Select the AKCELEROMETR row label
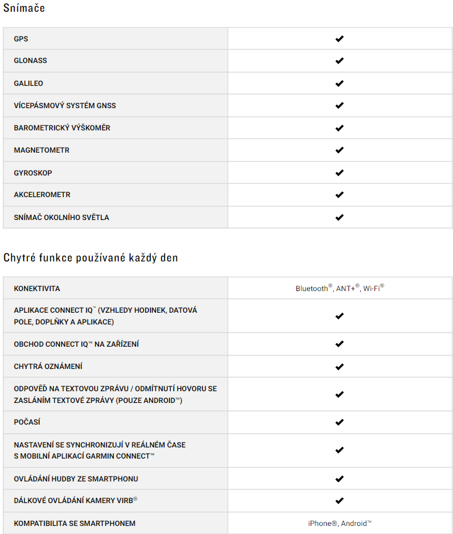This screenshot has height=534, width=453. (x=42, y=195)
